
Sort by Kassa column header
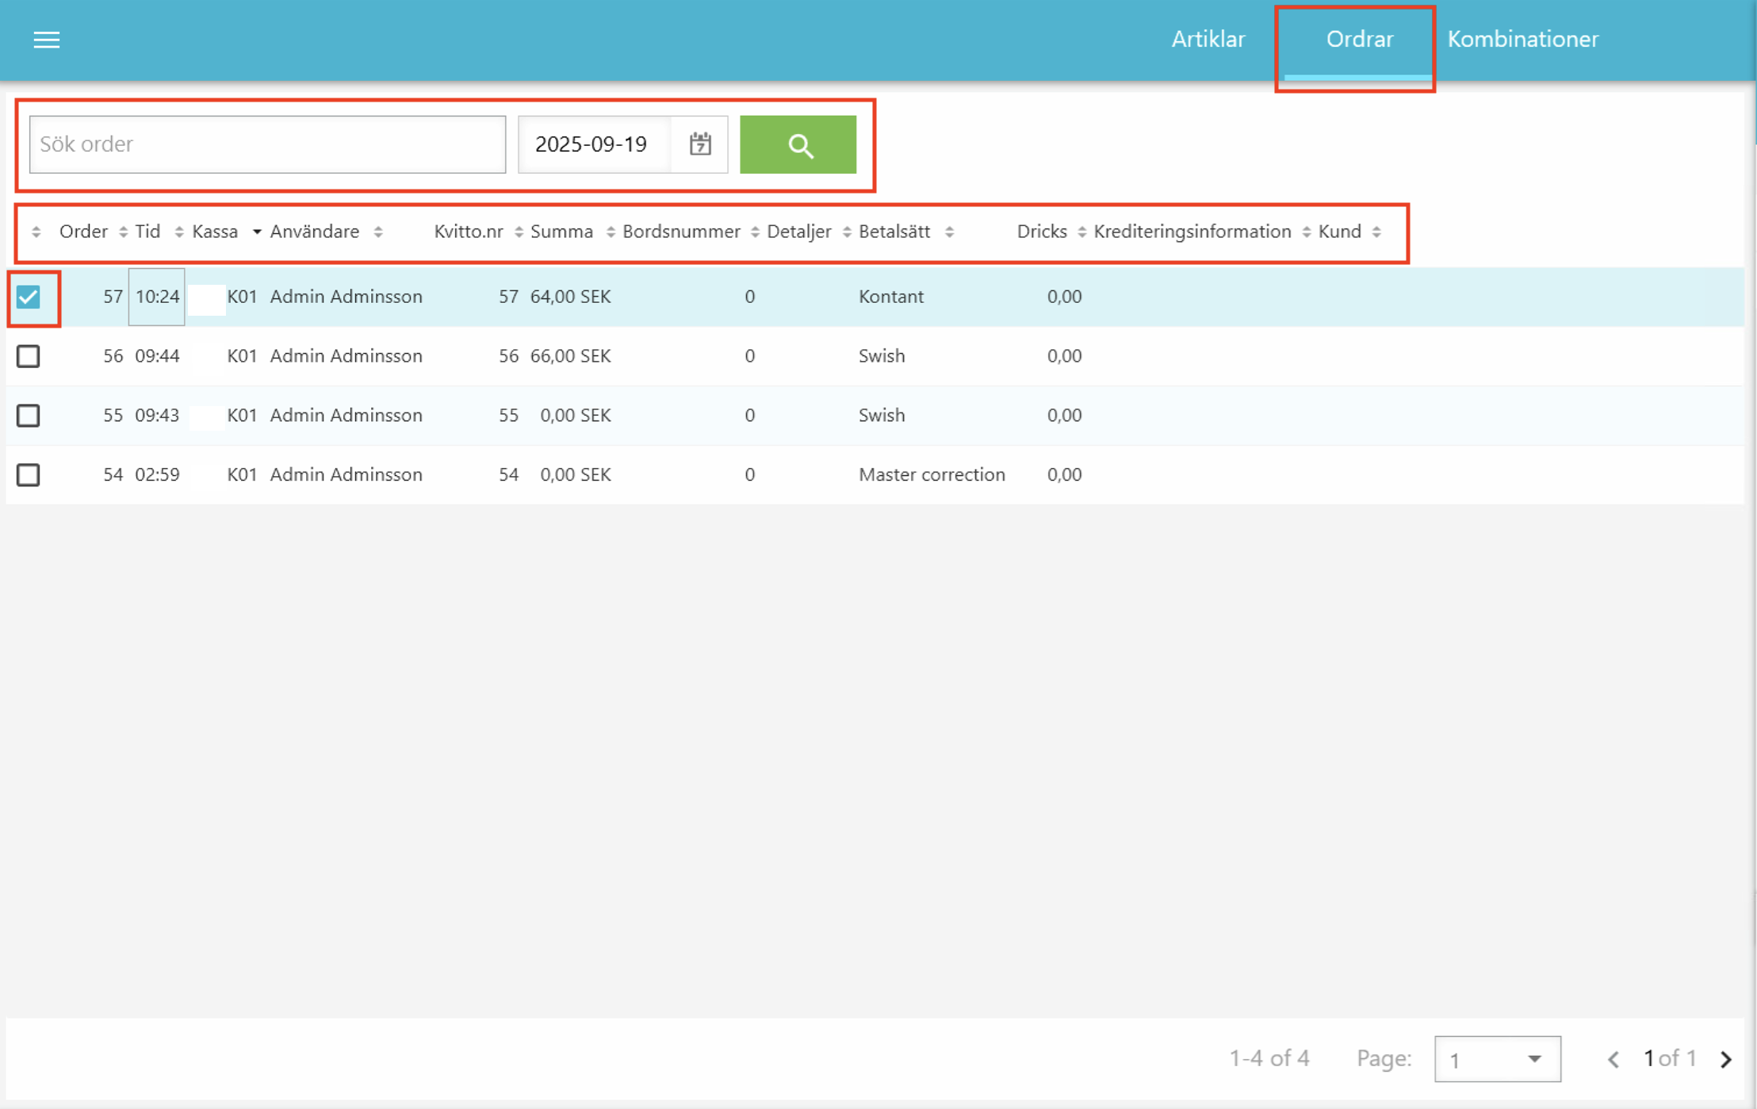click(215, 232)
